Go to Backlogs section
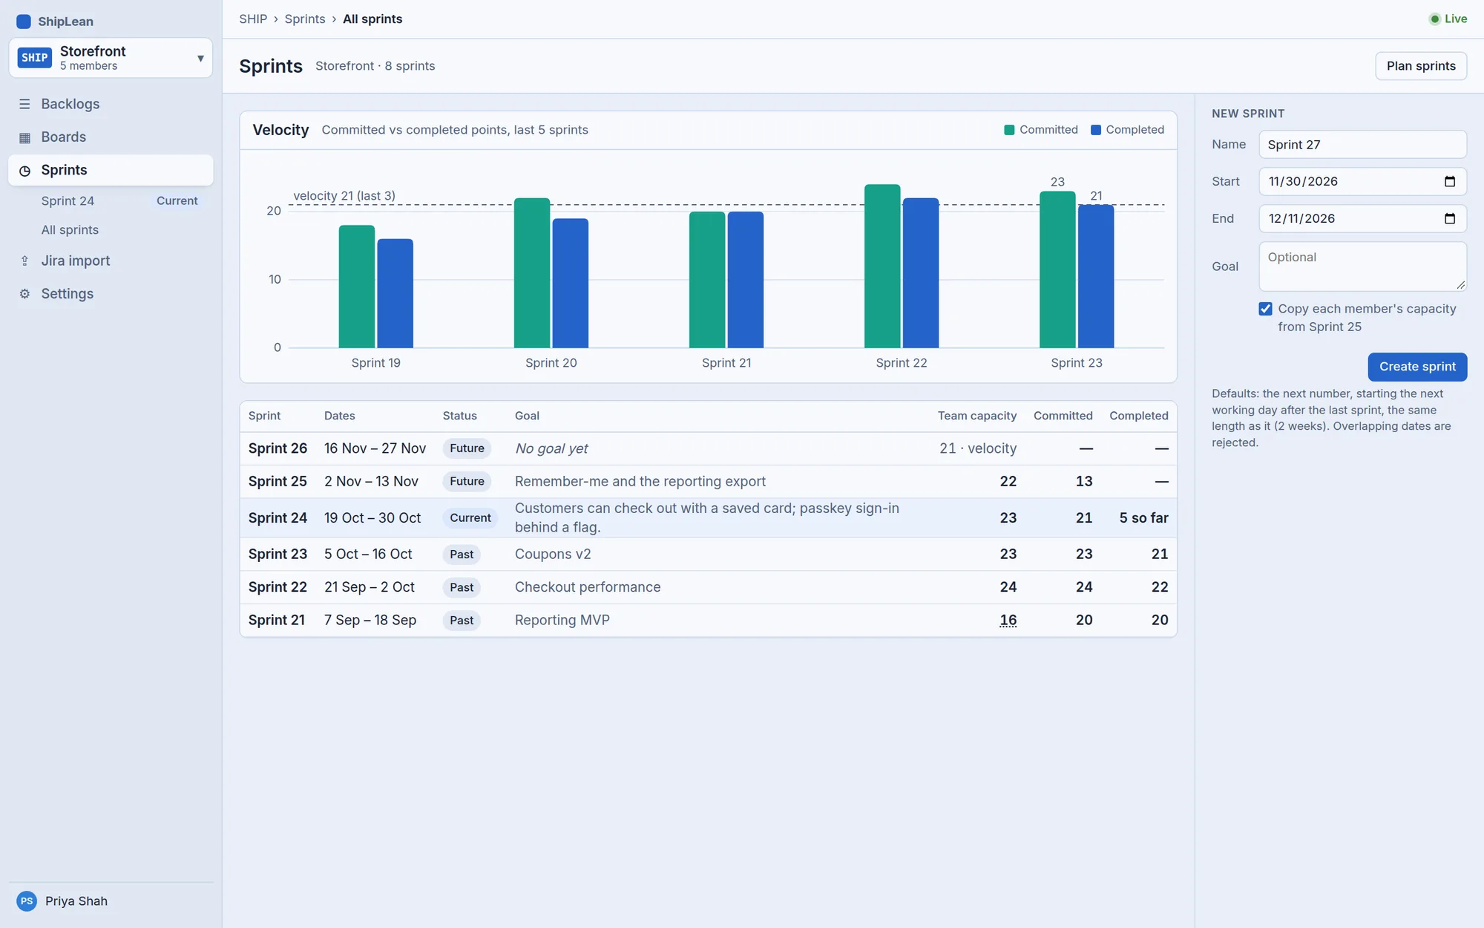Screen dimensions: 1484x928 111,104
